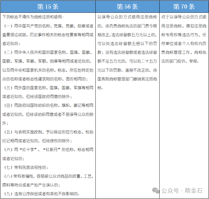Select the line "下列标志不得作为商标注册和使用:"
The height and width of the screenshot is (199, 209).
point(33,17)
